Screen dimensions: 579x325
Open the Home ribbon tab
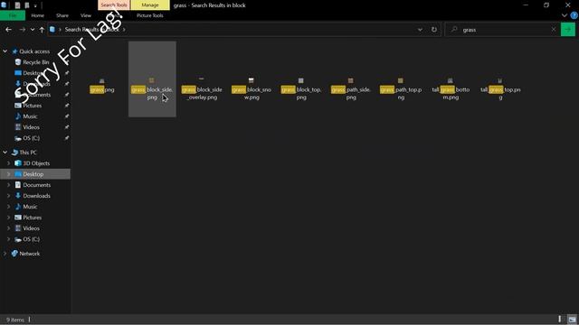point(38,15)
